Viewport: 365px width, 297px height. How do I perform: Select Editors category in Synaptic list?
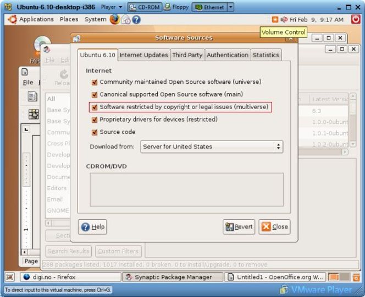pyautogui.click(x=57, y=188)
